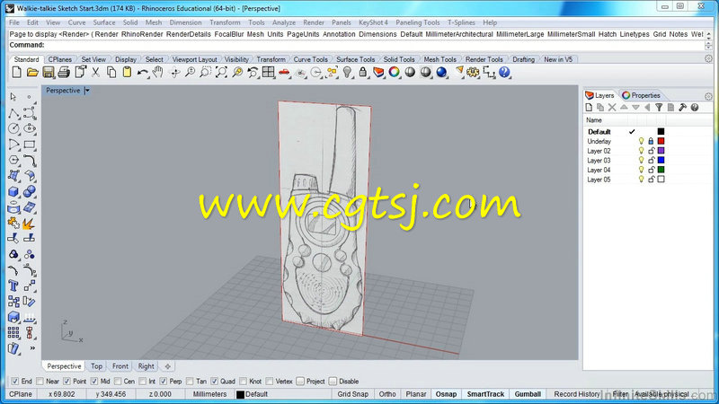Toggle the Perp osnap checkbox
This screenshot has height=404, width=719.
pos(164,381)
